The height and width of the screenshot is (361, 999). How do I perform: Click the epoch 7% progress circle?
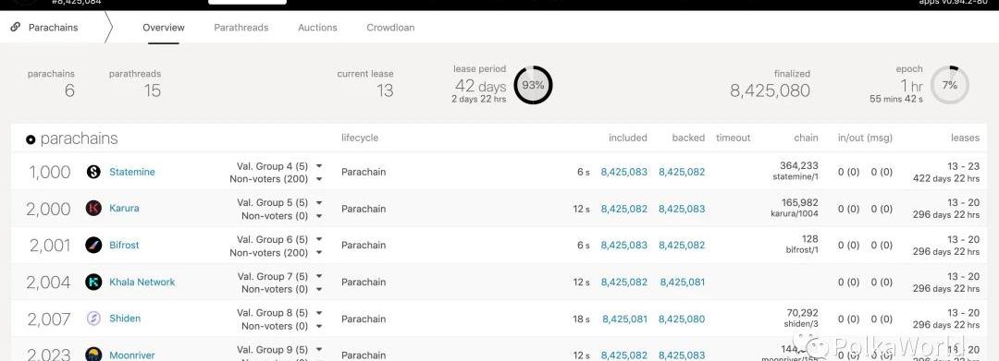pyautogui.click(x=950, y=85)
